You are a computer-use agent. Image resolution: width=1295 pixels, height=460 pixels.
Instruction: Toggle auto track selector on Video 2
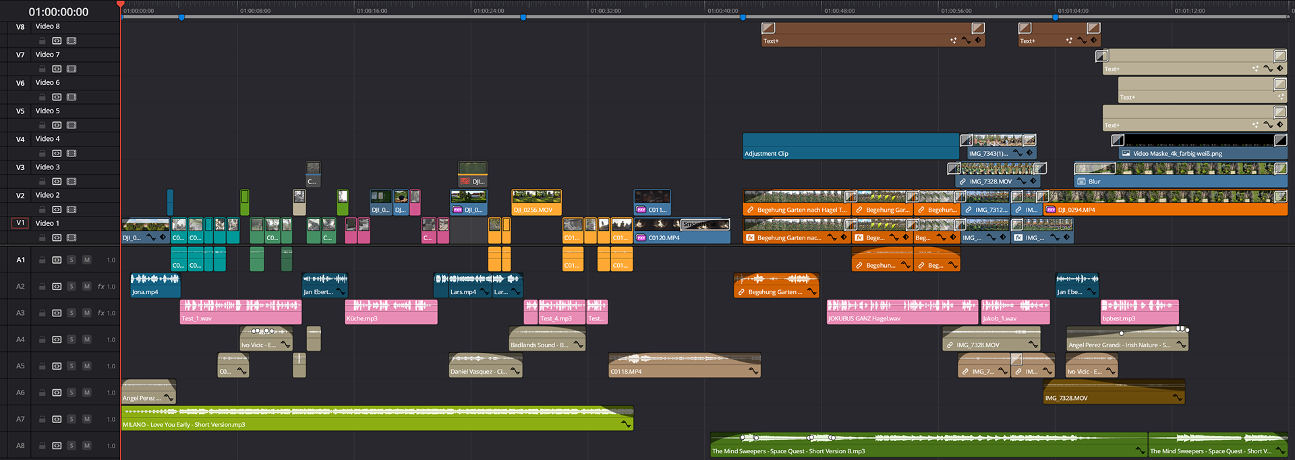tap(57, 210)
